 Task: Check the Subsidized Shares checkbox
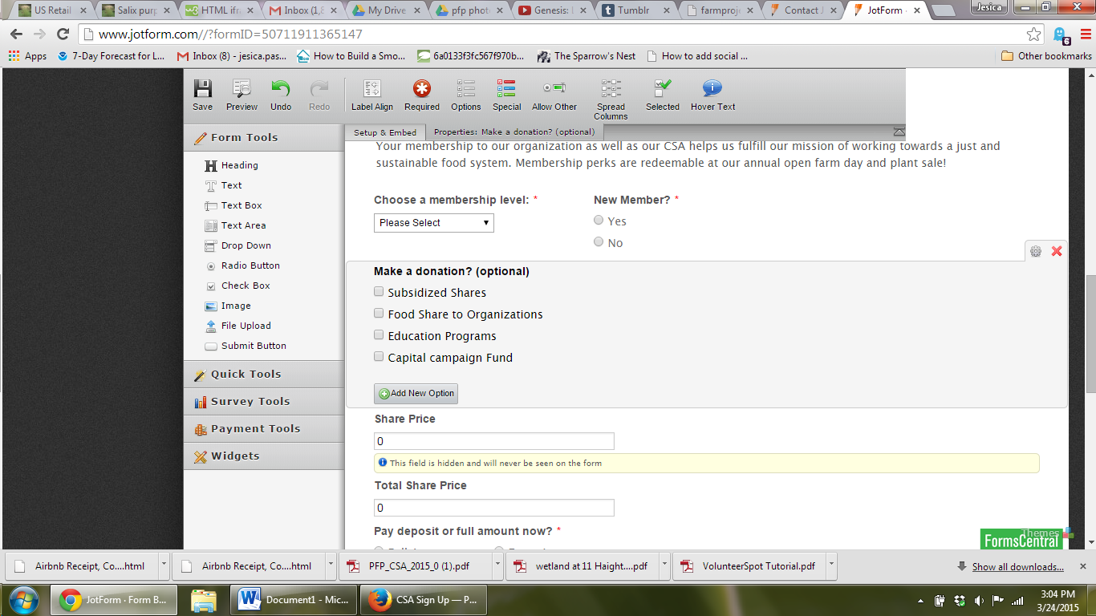(x=379, y=292)
